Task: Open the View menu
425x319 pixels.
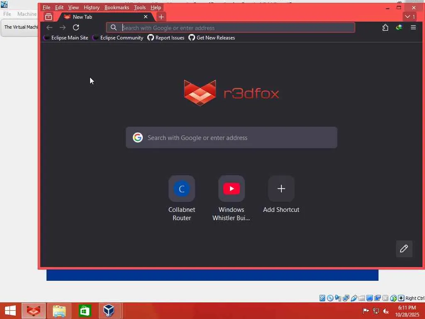Action: [x=73, y=7]
